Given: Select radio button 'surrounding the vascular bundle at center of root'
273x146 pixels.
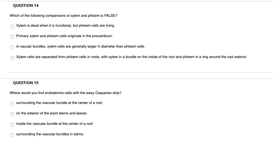Looking at the screenshot, I should [12, 104].
